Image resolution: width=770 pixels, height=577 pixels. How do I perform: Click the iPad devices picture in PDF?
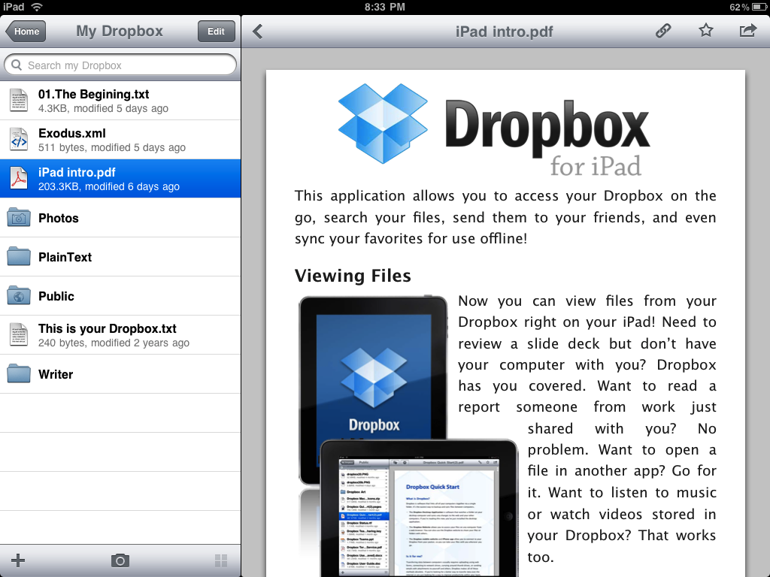tap(408, 436)
